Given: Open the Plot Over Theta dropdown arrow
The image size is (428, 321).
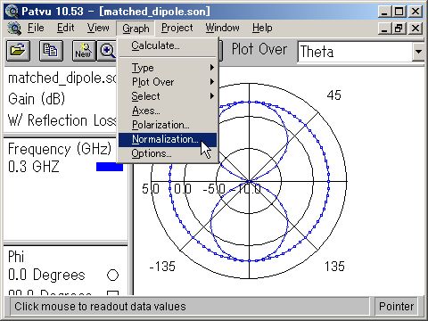Looking at the screenshot, I should 418,52.
